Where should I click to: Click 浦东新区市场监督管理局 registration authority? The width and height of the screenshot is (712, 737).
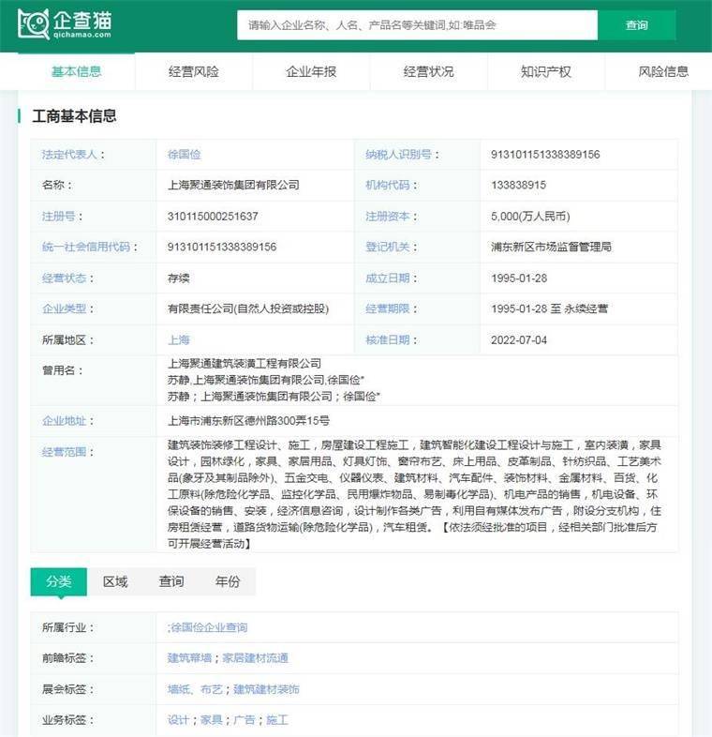[551, 247]
